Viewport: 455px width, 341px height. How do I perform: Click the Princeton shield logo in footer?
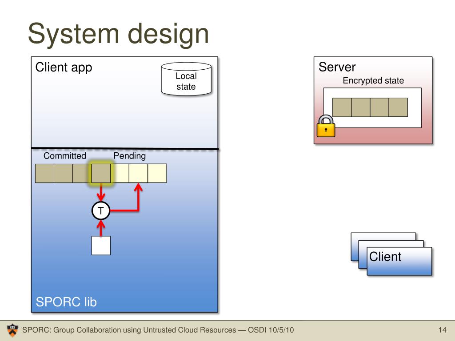click(x=12, y=330)
